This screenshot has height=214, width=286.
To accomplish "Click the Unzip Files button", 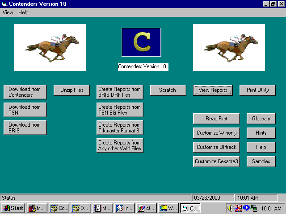I will [71, 90].
